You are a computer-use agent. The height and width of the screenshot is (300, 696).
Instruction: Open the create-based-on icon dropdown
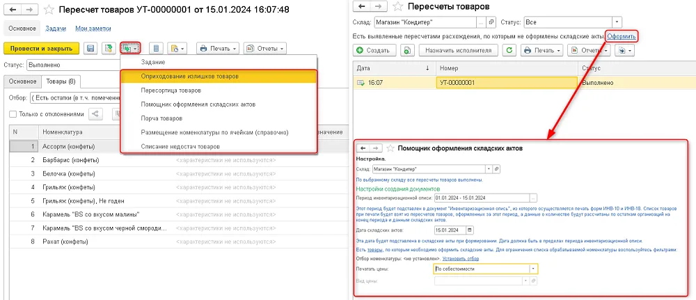131,48
